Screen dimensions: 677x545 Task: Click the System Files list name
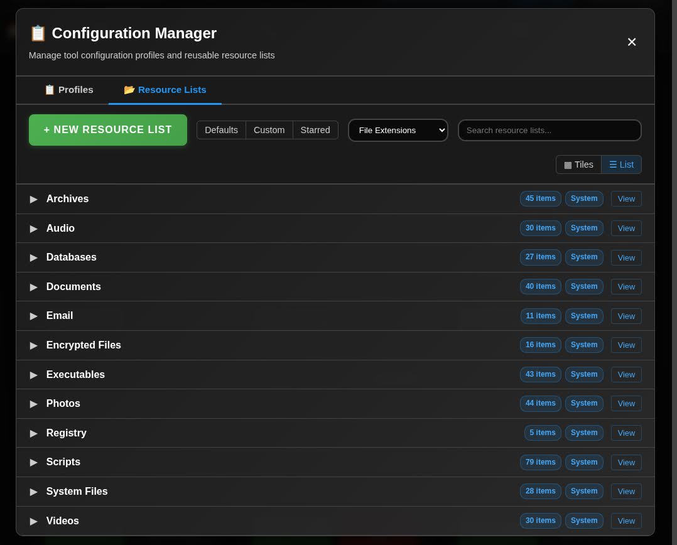[77, 491]
